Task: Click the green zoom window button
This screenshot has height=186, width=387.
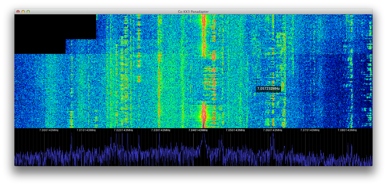Action: (28, 12)
